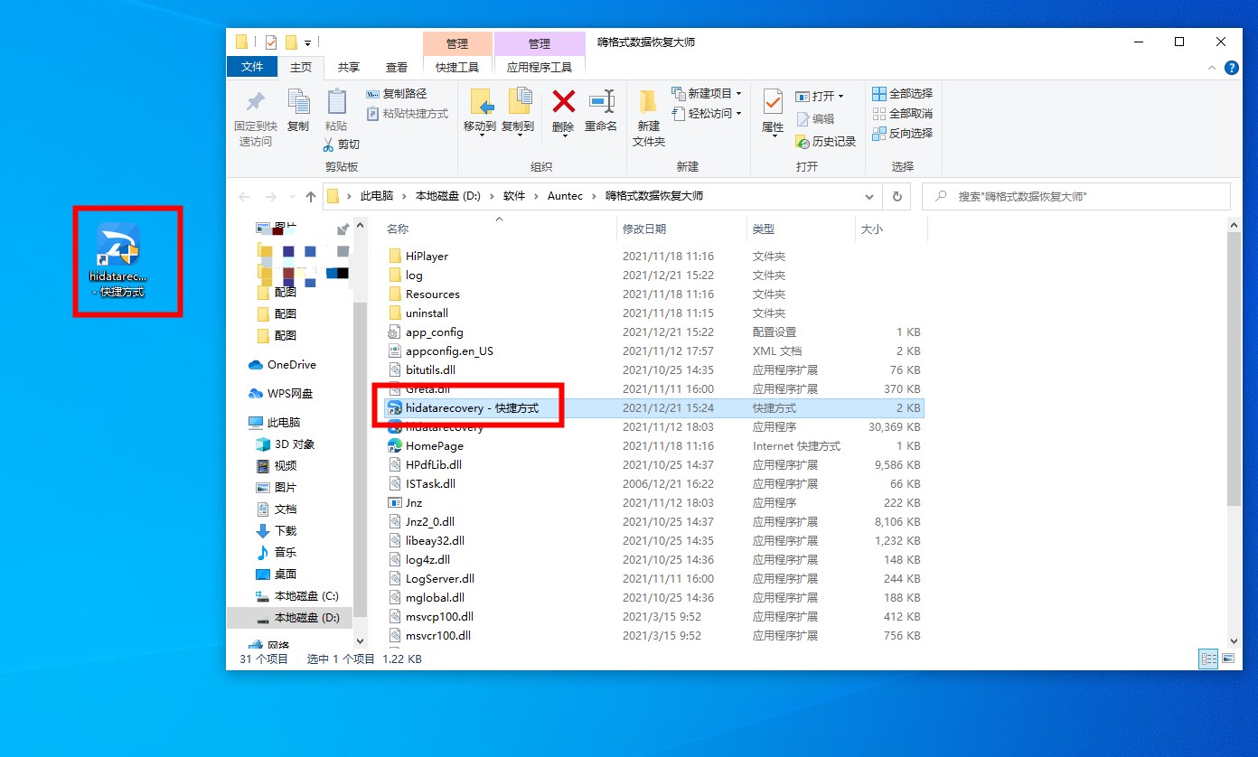
Task: Switch to details view in status bar
Action: tap(1208, 659)
